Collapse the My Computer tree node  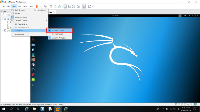click(2, 19)
